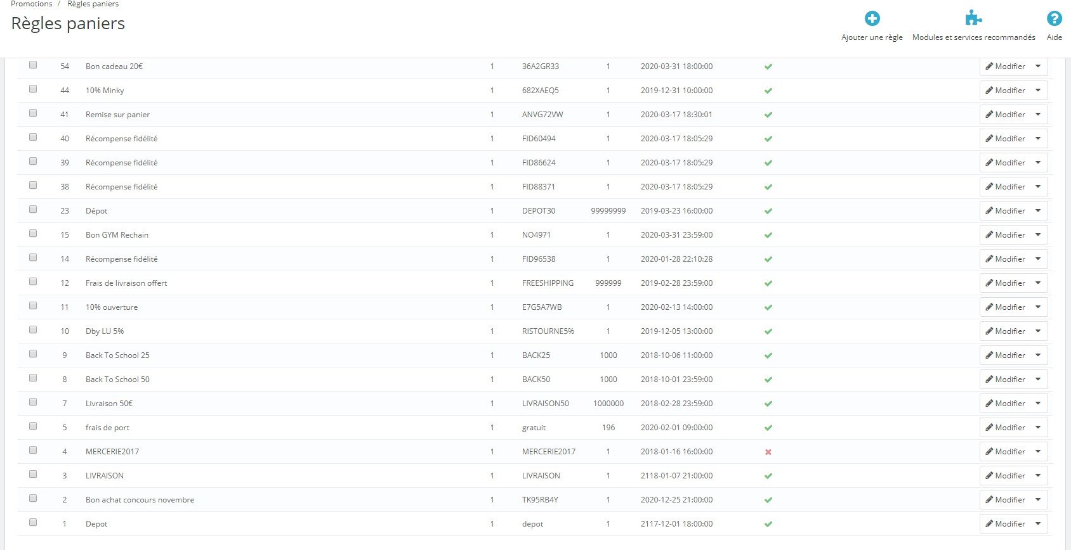Toggle status check for Bon GYM Rechain

click(x=768, y=235)
